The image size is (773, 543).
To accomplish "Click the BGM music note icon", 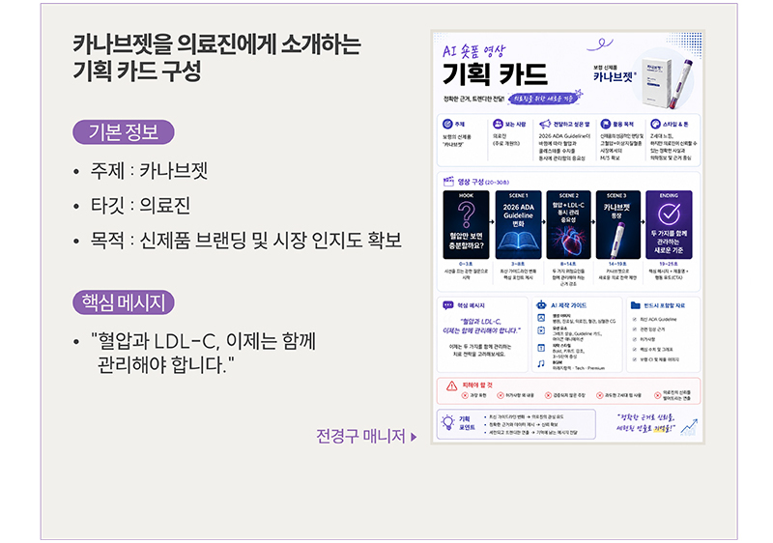I will pyautogui.click(x=541, y=363).
